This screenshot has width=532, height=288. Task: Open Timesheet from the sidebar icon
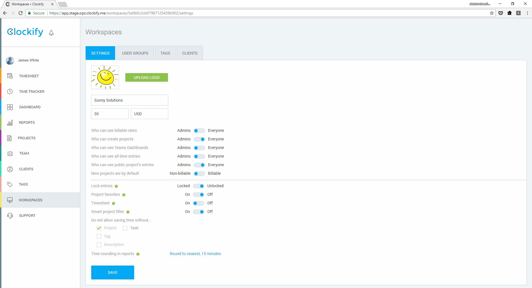coord(10,76)
